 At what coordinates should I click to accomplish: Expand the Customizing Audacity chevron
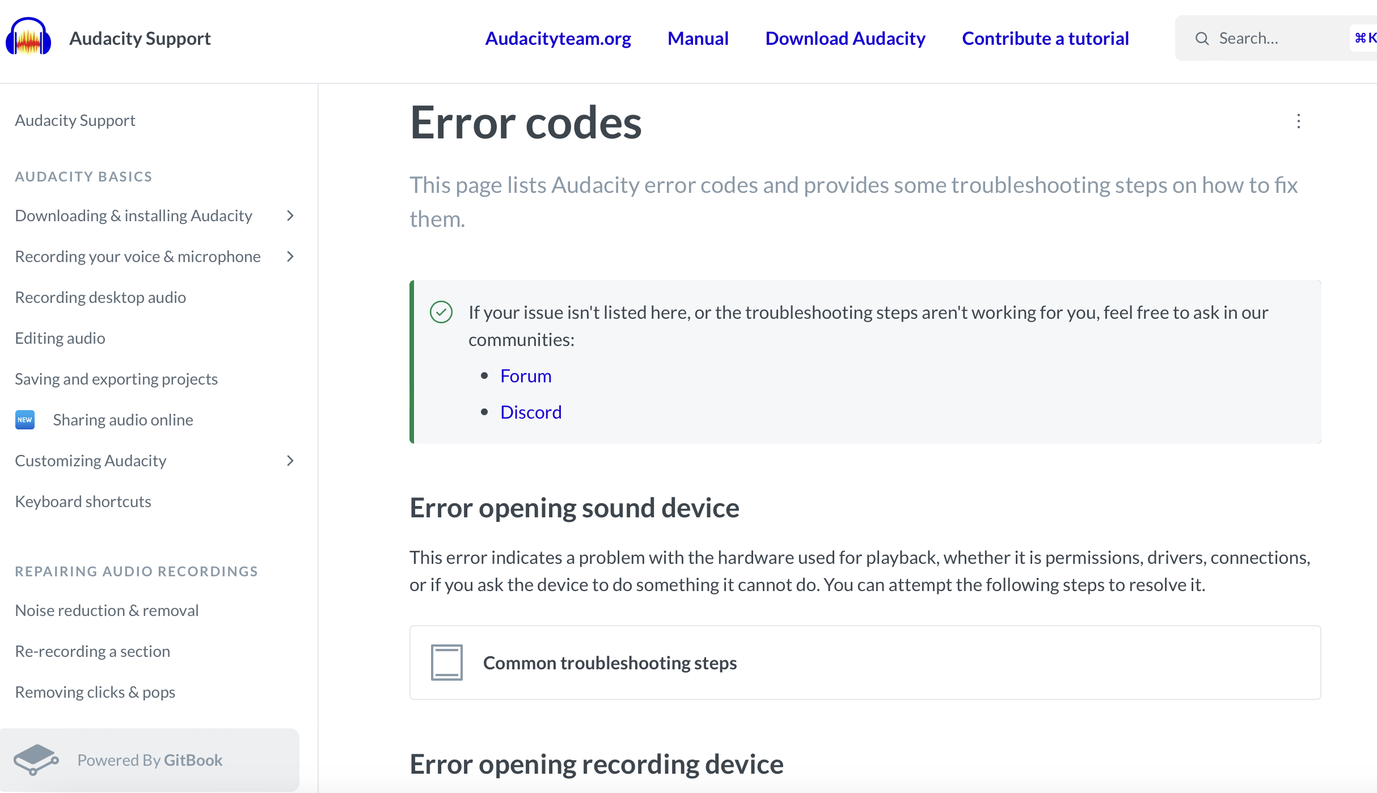click(x=290, y=461)
